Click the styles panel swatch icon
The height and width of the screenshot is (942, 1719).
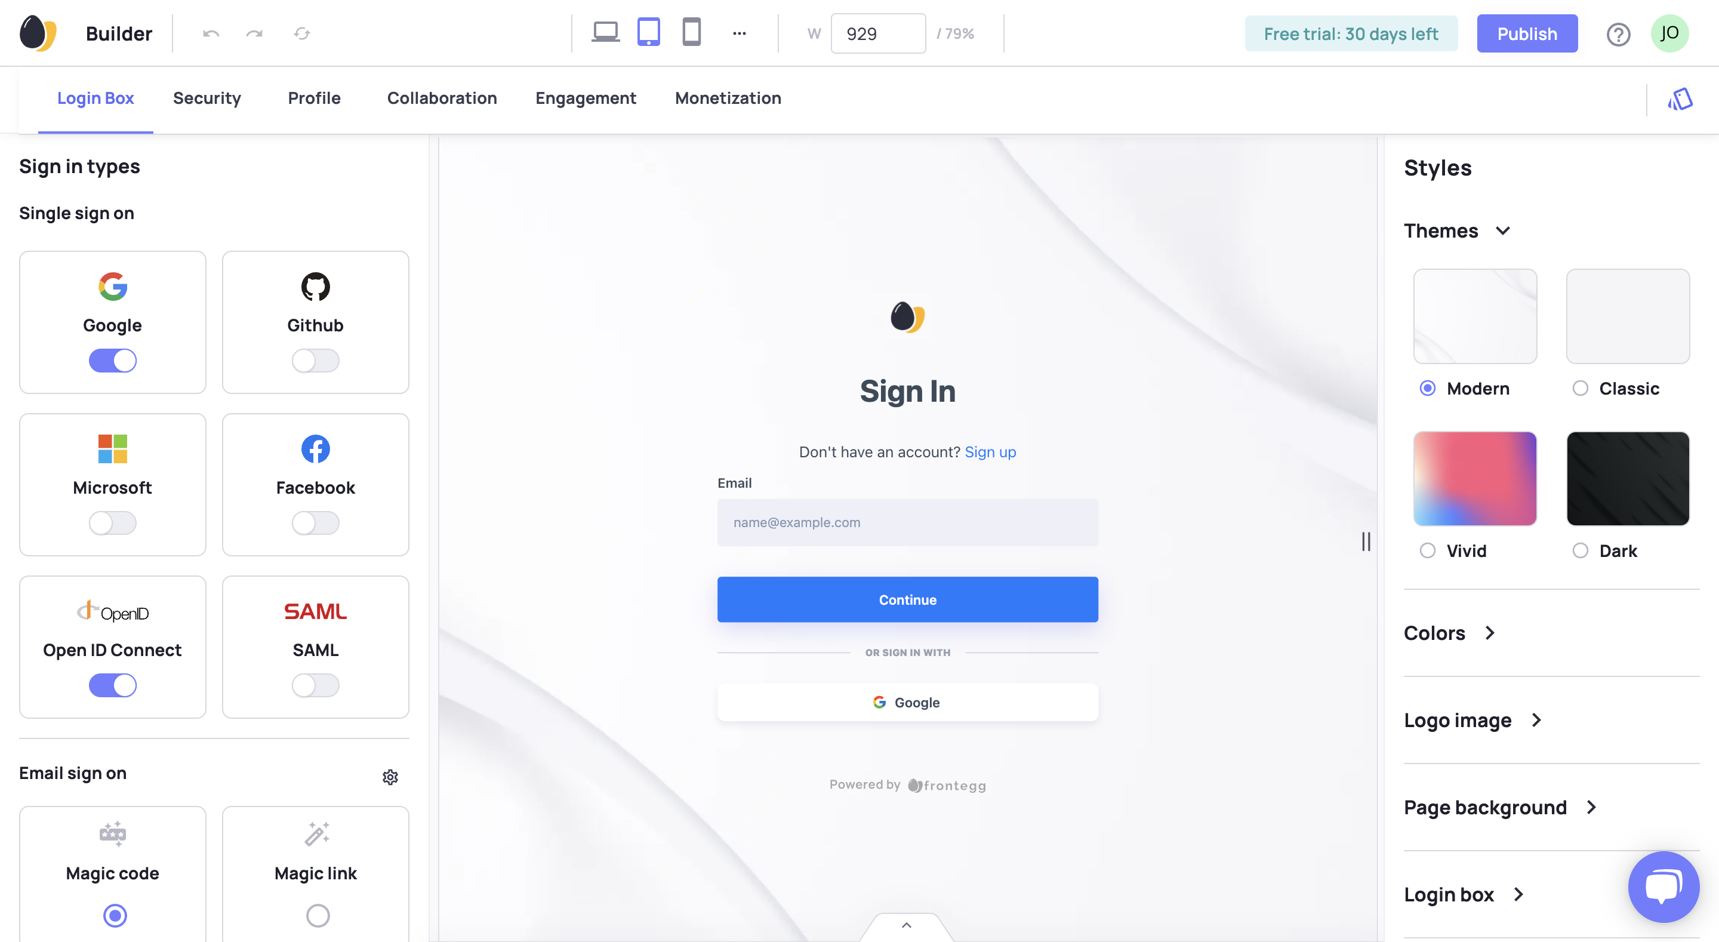[1680, 100]
